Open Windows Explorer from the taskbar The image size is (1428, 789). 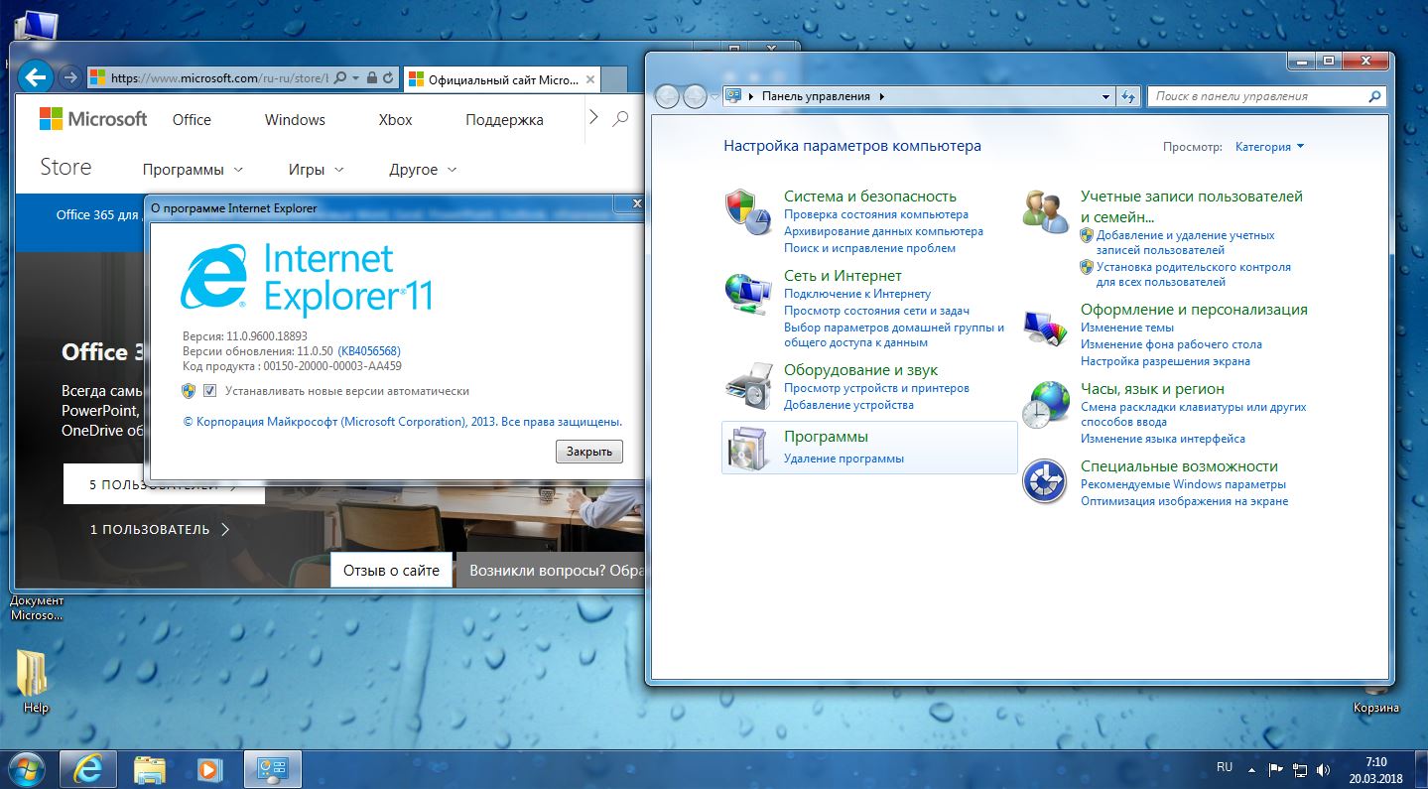(150, 768)
